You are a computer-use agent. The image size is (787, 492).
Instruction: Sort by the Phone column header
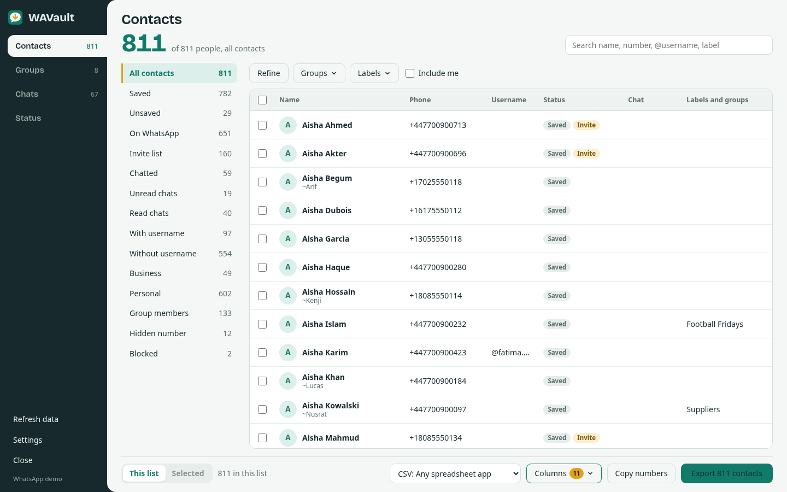click(x=420, y=100)
